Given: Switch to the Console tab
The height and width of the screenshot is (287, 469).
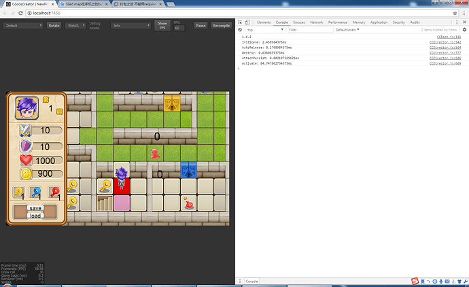Looking at the screenshot, I should 282,22.
